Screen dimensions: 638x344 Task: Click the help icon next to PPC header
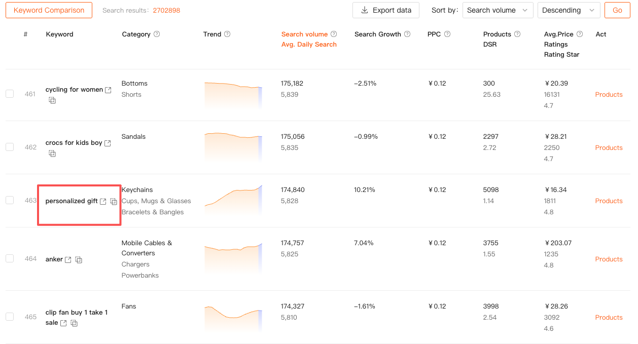pyautogui.click(x=447, y=34)
